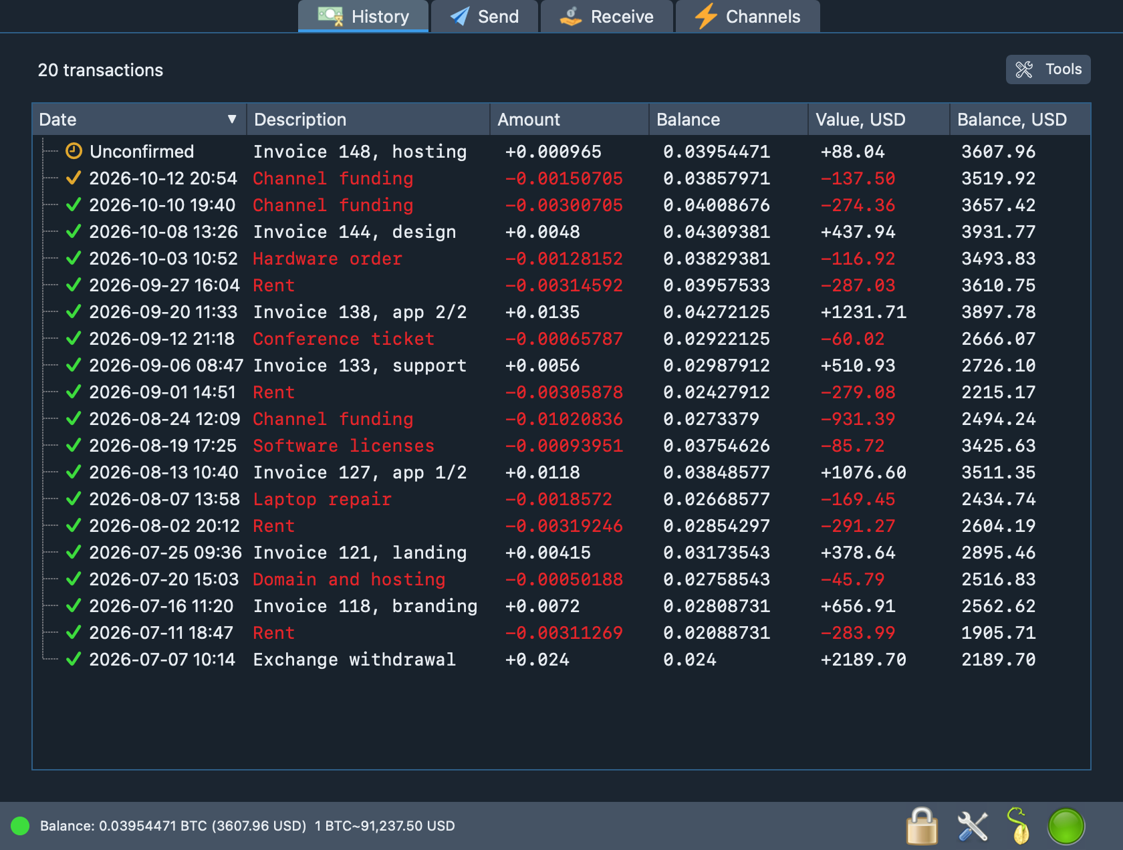
Task: Click checkmark icon for 2026-08-19 17:25 transaction
Action: (x=74, y=446)
